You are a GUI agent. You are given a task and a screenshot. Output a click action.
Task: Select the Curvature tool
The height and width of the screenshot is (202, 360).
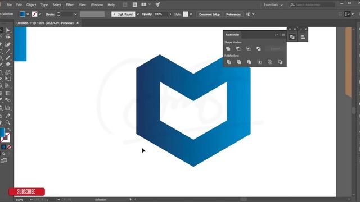pyautogui.click(x=8, y=44)
